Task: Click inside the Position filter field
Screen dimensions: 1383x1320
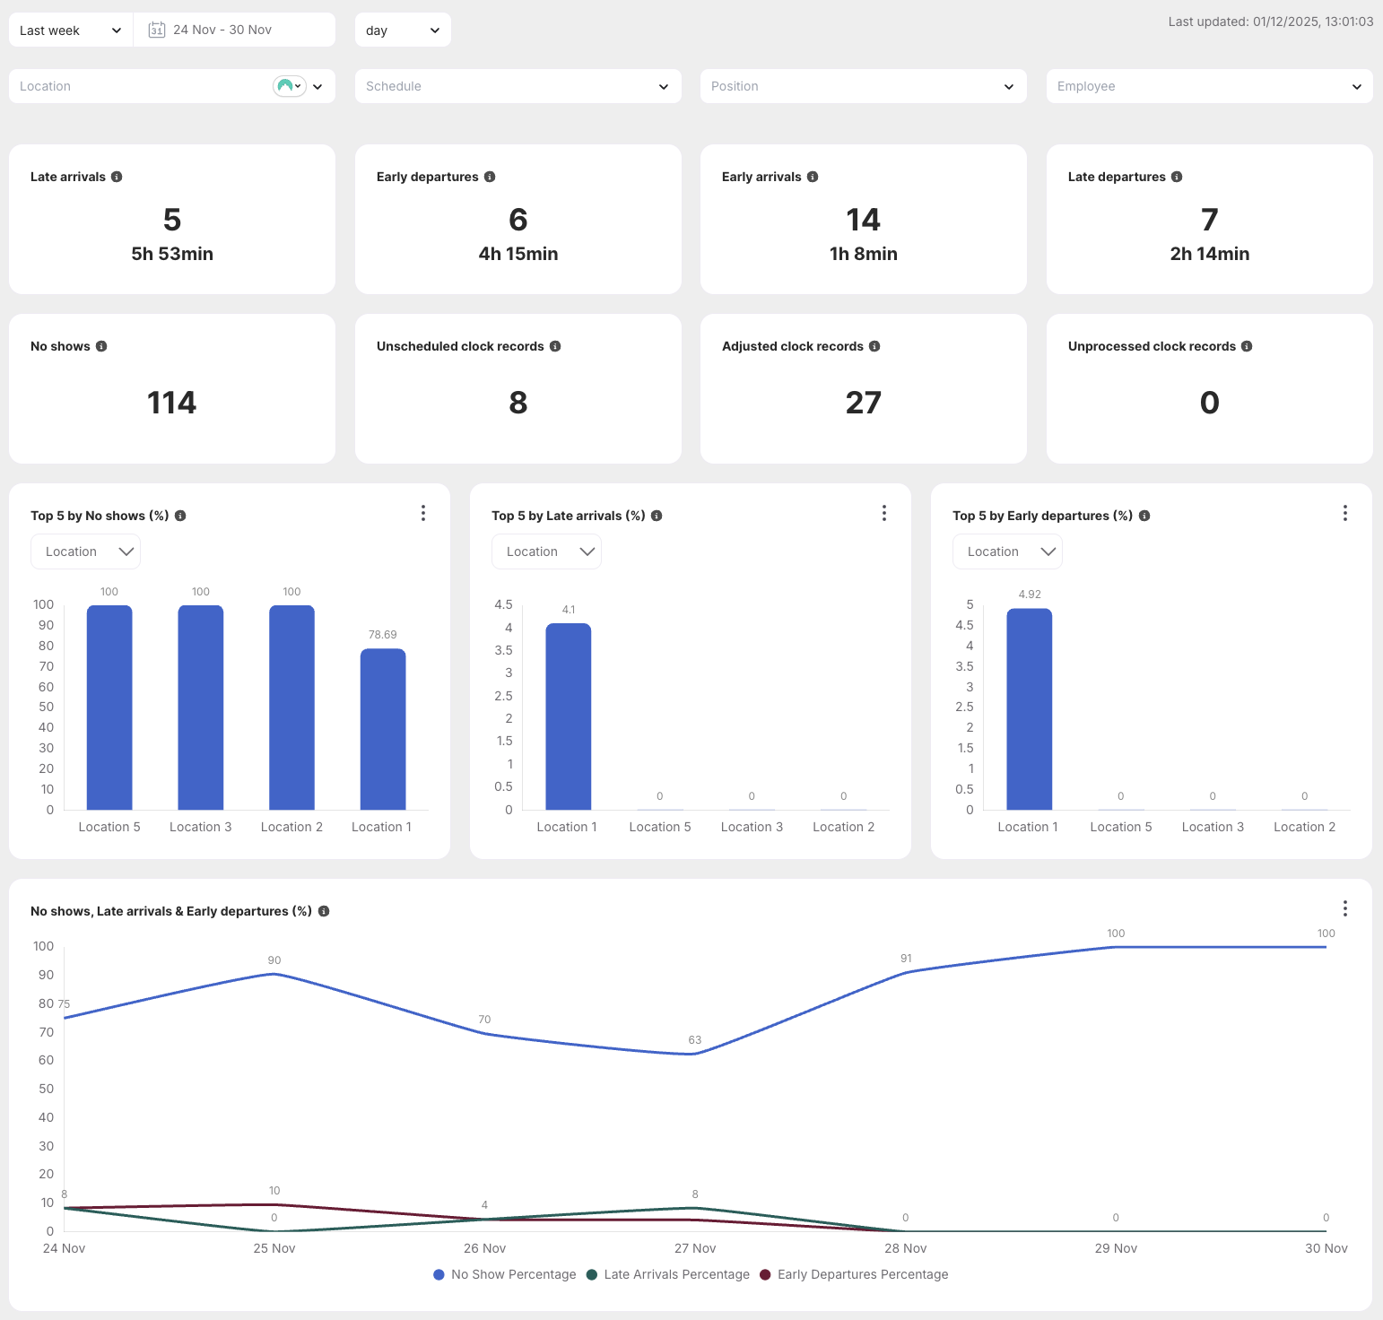Action: click(852, 86)
